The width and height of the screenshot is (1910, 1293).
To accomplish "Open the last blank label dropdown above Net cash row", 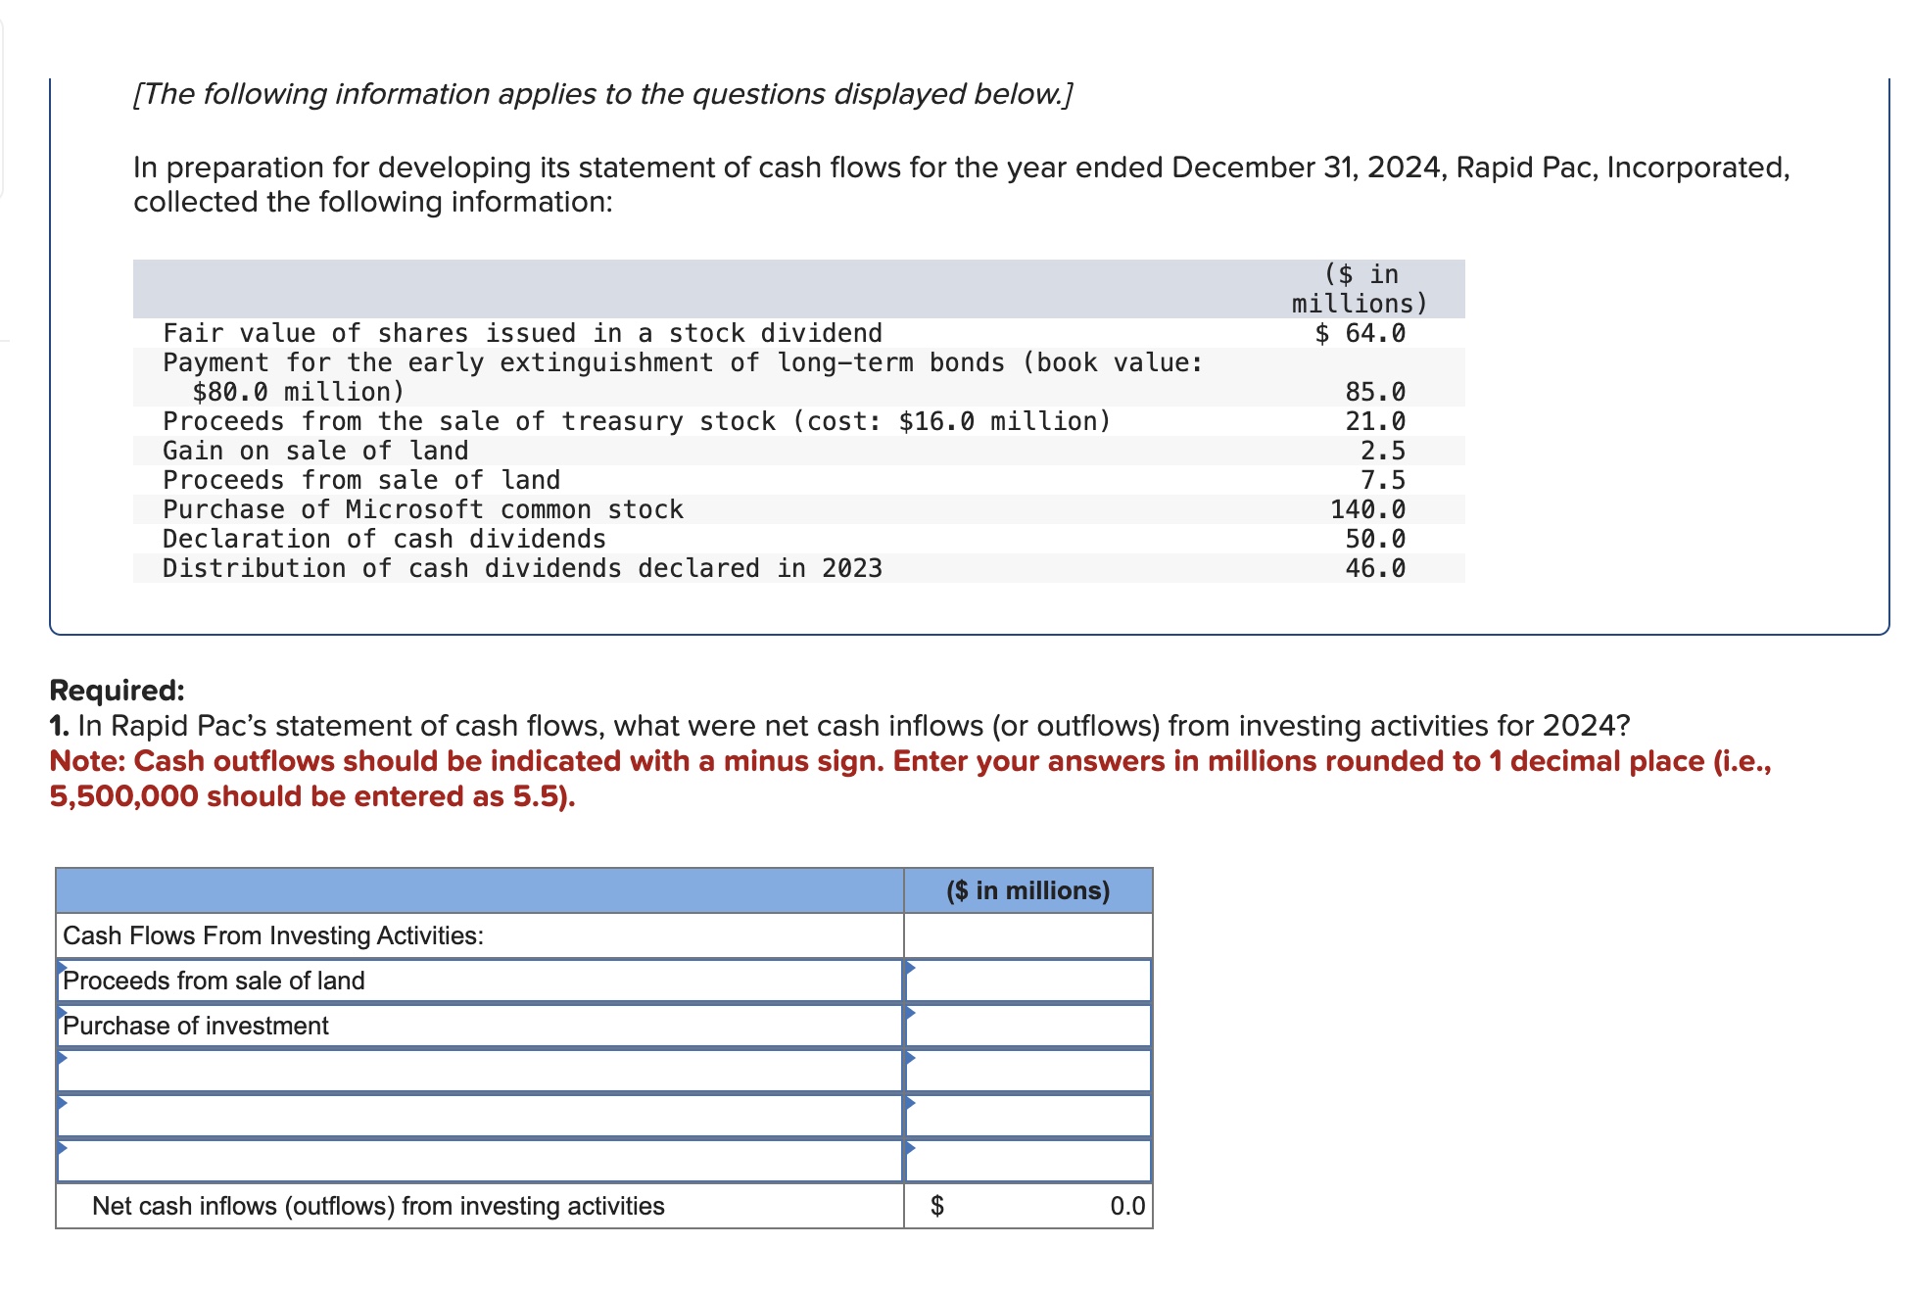I will click(x=479, y=1161).
